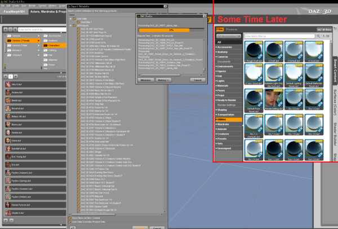338x229 pixels.
Task: Select the RenderSetting.duf thumbnail with the face
Action: 274,99
